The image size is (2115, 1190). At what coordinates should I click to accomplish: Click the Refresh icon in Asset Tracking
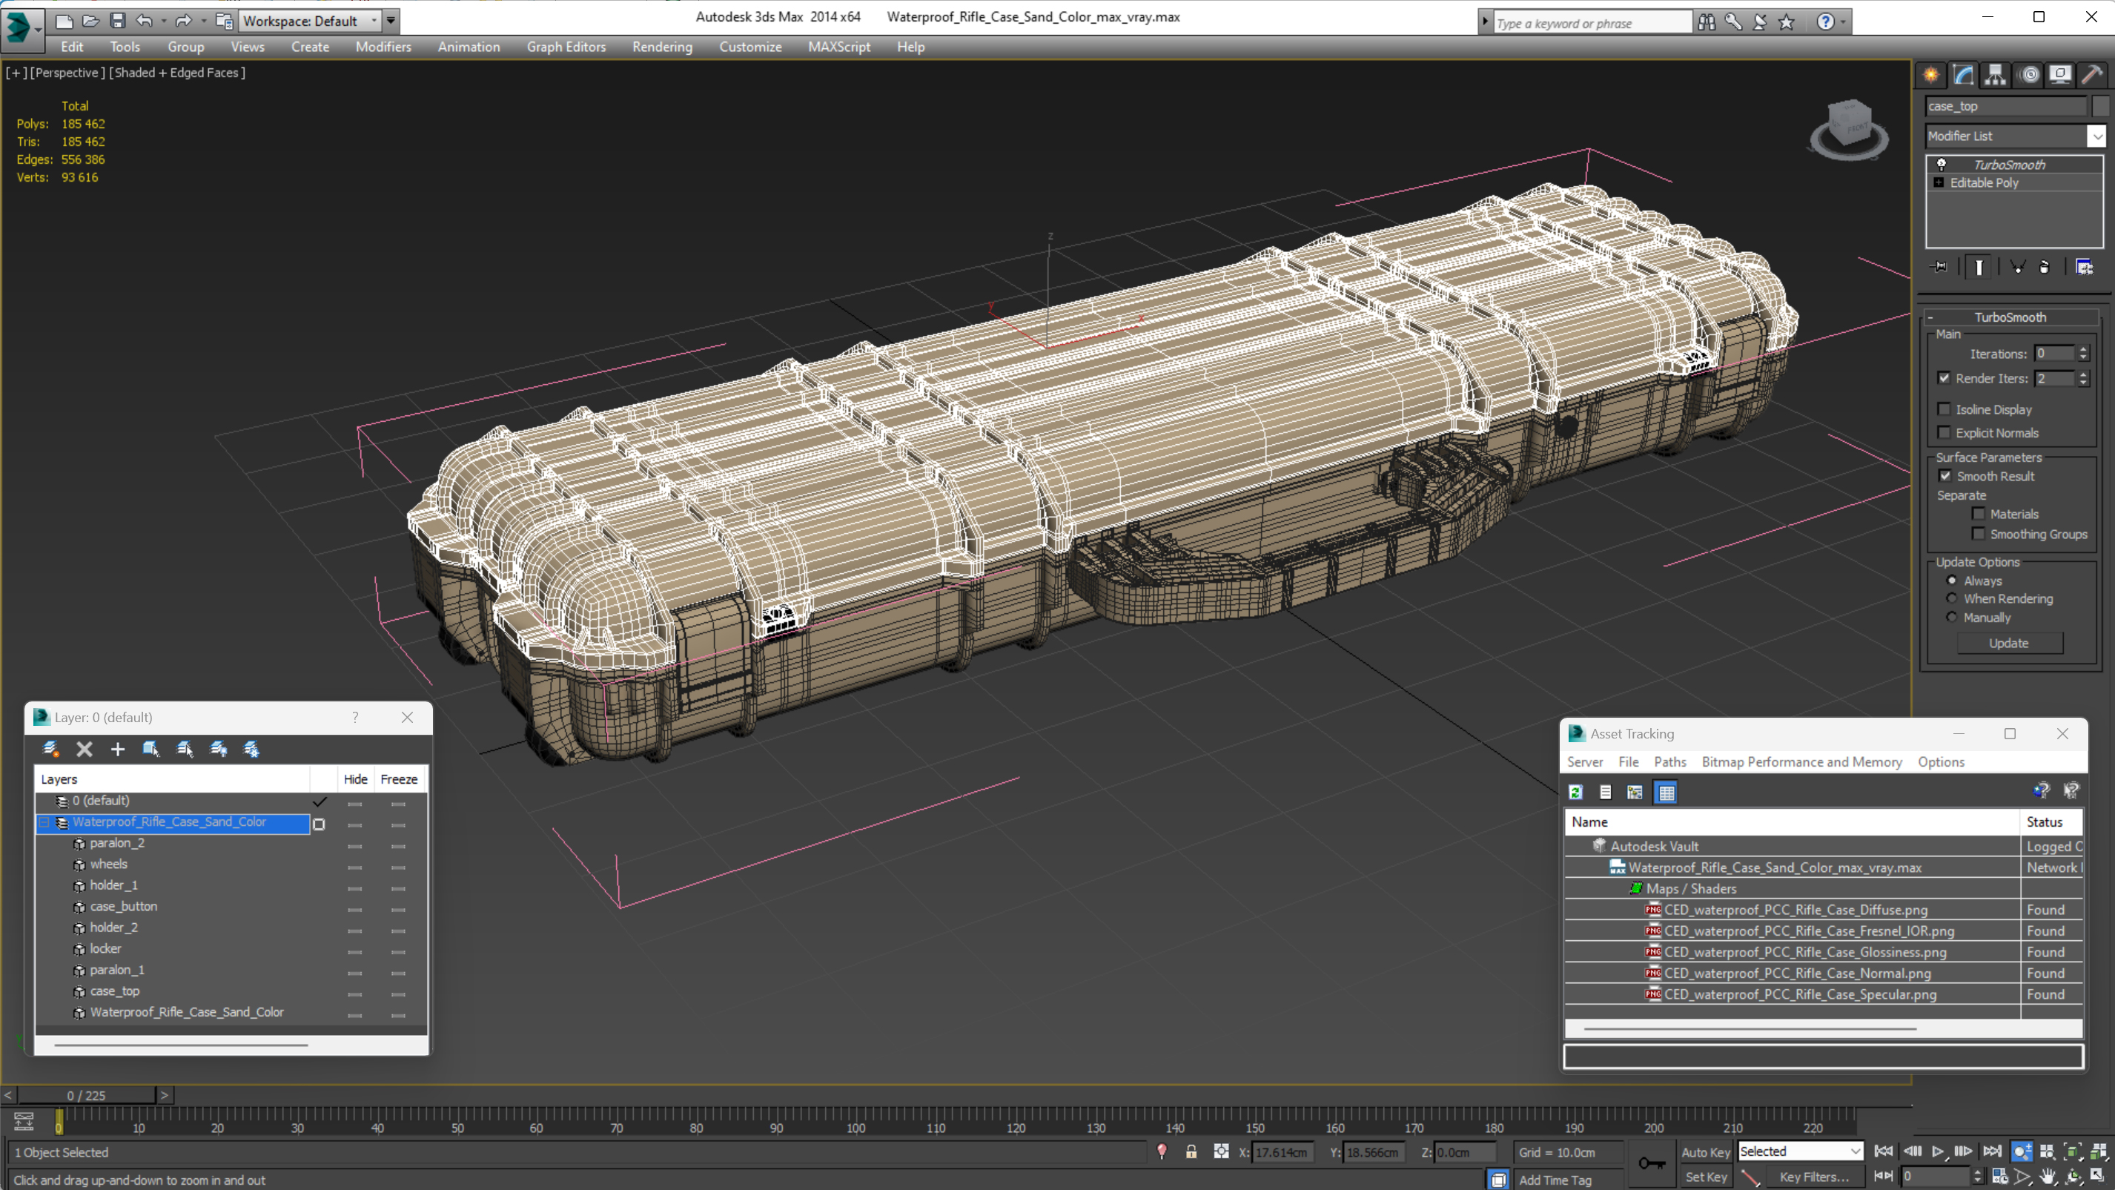(x=1575, y=793)
